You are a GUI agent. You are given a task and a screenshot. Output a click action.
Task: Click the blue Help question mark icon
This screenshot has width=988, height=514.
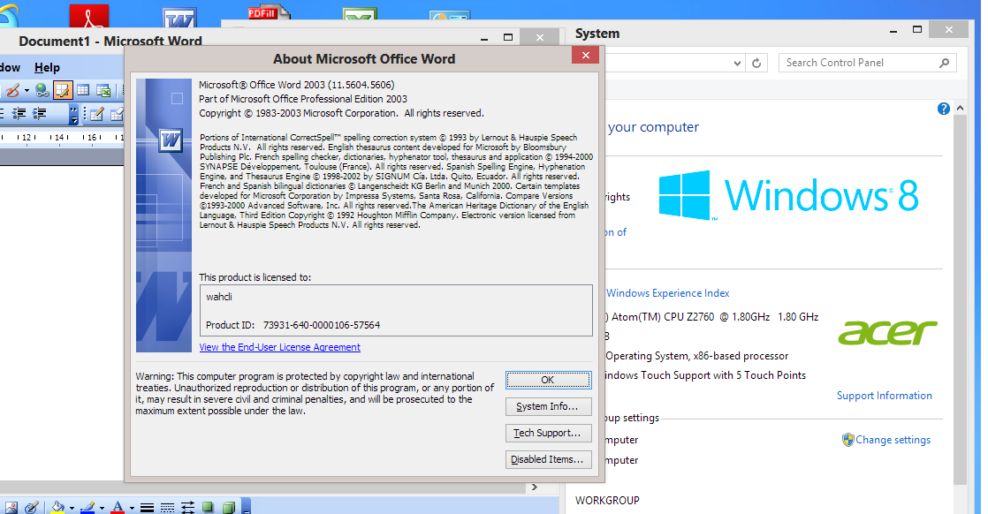(x=943, y=109)
